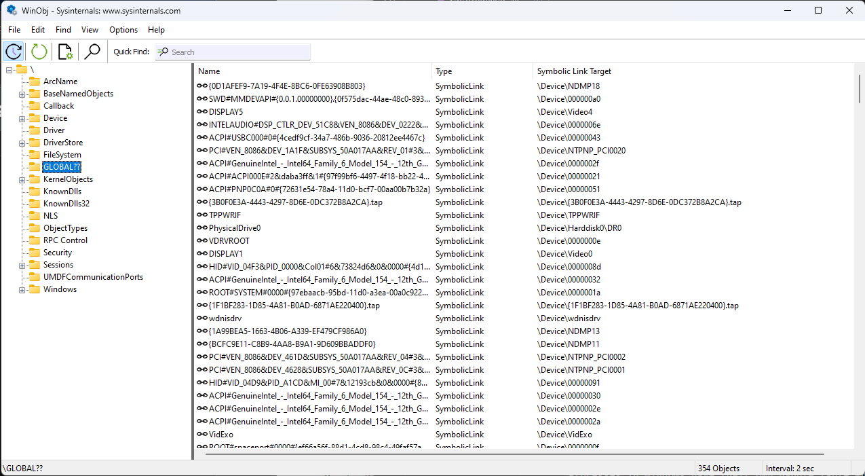Click the ArcName folder icon
Viewport: 865px width, 476px height.
(x=35, y=81)
